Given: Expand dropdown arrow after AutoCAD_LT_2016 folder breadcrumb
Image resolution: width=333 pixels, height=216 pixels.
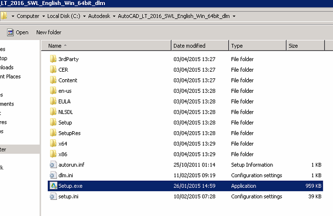Looking at the screenshot, I should coord(234,16).
